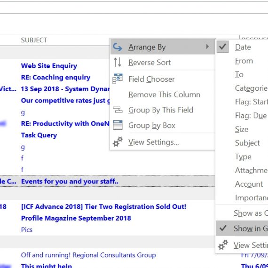
Task: Open RE: Coaching enquiry email
Action: 55,77
